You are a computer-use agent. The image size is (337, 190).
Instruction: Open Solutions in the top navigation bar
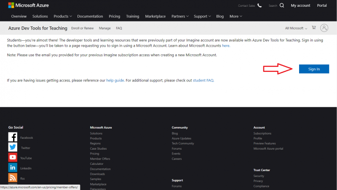coord(40,16)
